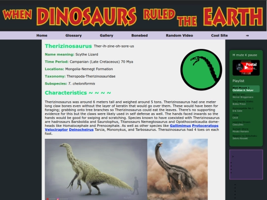The width and height of the screenshot is (267, 200).
Task: Click 'Mongolia-Nemegt Formation' location text
Action: pos(89,69)
